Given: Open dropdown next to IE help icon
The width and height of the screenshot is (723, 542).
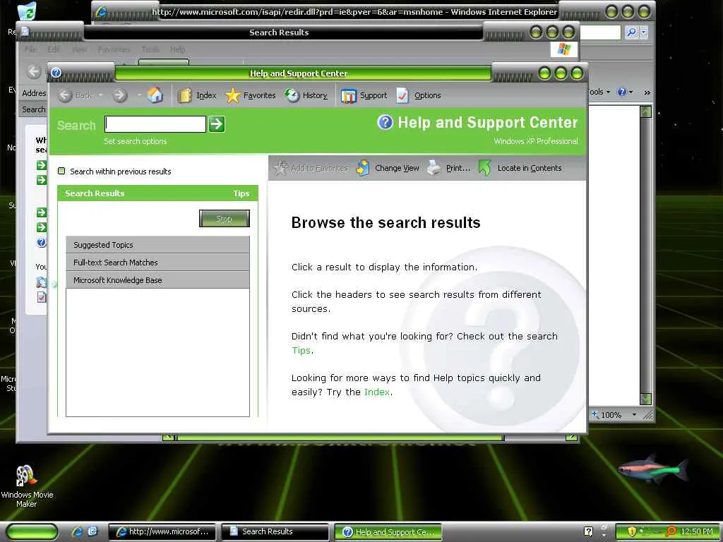Looking at the screenshot, I should click(631, 92).
